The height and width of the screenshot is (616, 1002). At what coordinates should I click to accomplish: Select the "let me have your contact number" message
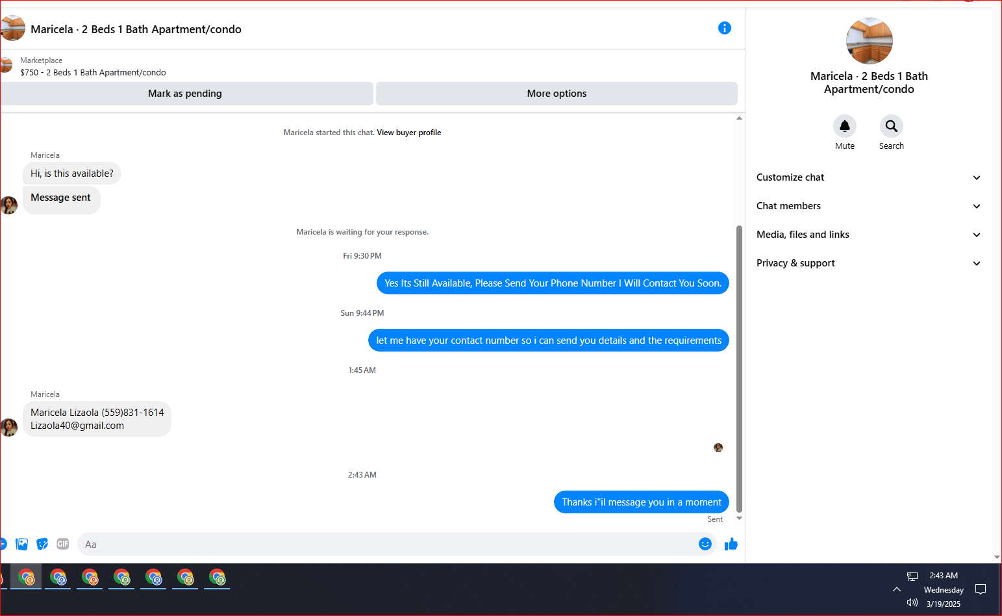pos(549,340)
